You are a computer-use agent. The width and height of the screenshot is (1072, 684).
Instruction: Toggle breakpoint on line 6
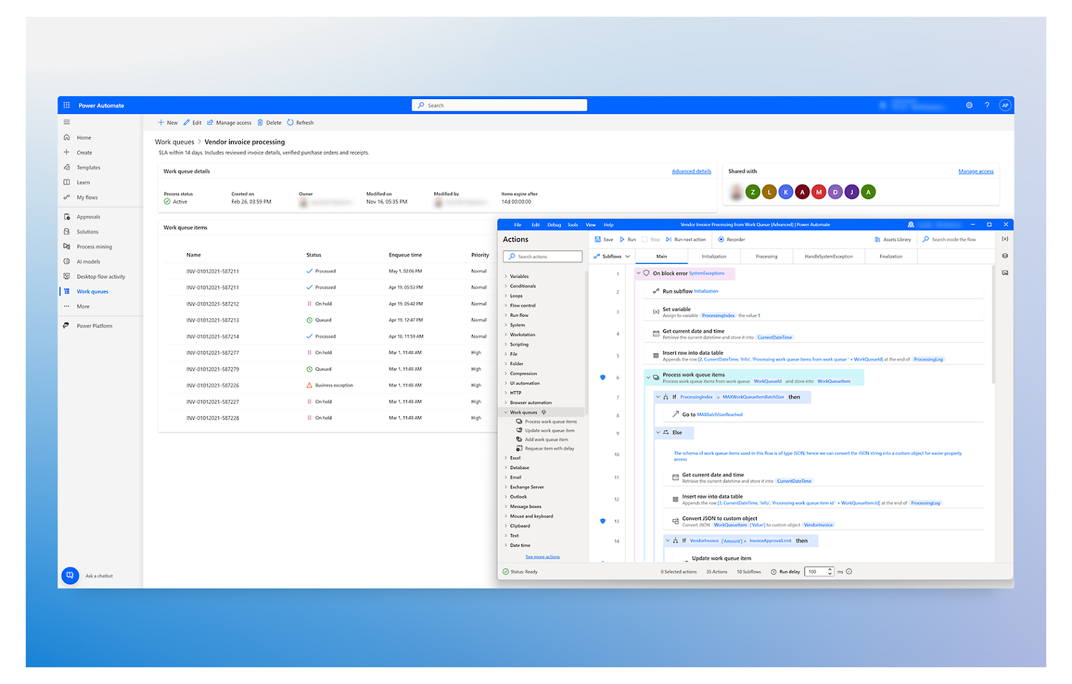pyautogui.click(x=603, y=377)
